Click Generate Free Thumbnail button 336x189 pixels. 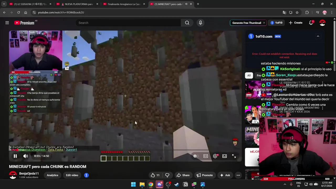click(246, 23)
